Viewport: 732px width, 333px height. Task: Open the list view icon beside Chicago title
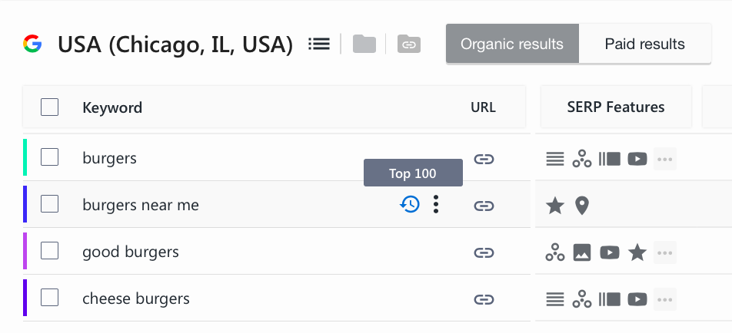coord(319,45)
